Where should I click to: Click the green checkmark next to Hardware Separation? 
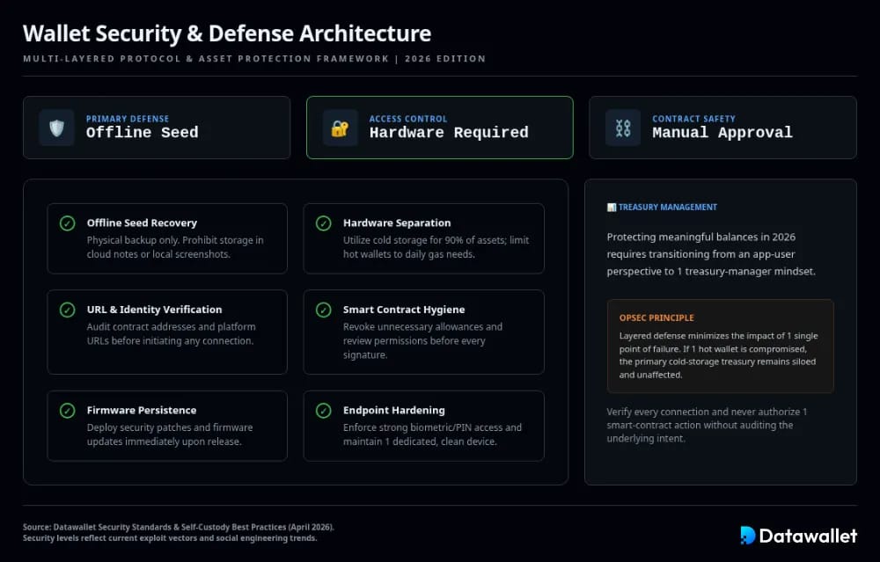point(323,223)
